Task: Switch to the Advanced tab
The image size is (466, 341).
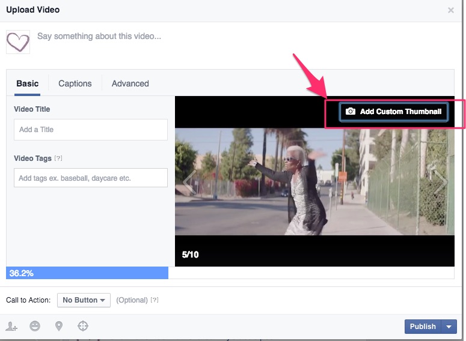Action: tap(130, 83)
